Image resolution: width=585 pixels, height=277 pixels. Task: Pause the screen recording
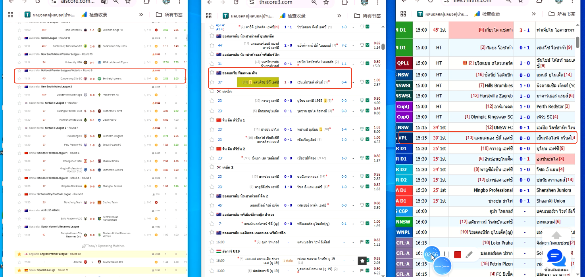click(x=446, y=254)
